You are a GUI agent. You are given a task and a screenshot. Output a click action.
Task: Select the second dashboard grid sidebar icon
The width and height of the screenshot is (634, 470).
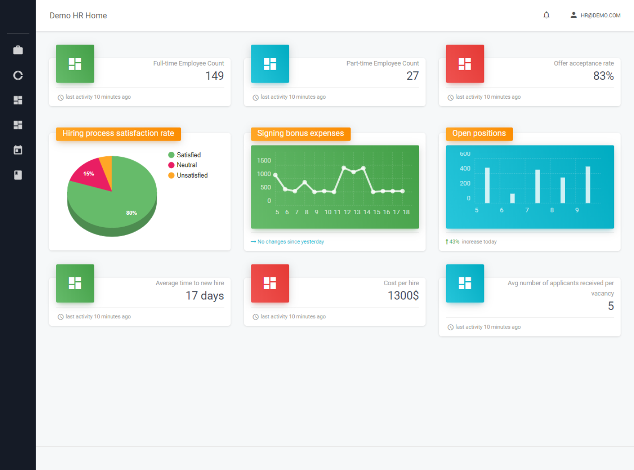pos(18,125)
